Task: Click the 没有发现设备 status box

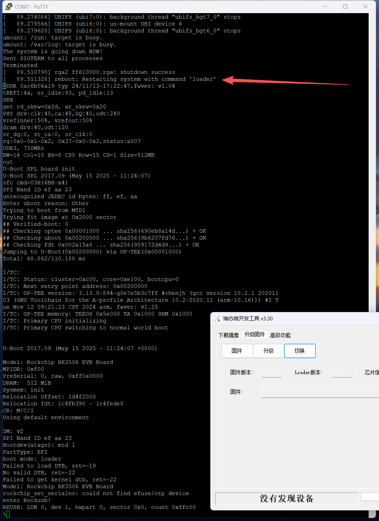Action: (286, 498)
